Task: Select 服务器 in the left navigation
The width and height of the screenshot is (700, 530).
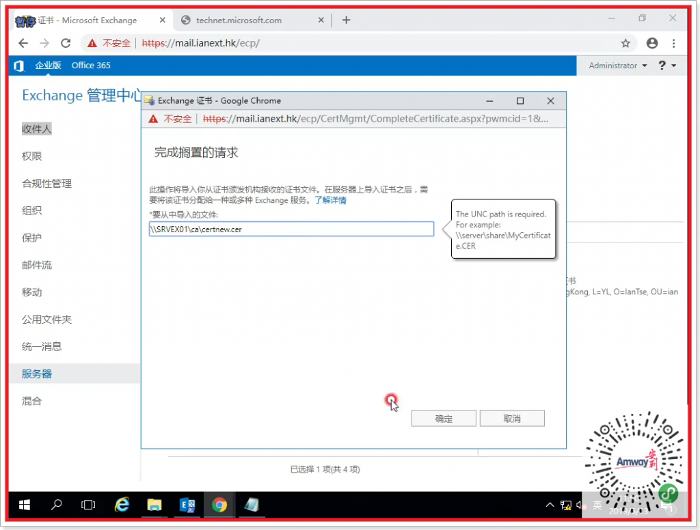Action: click(x=37, y=374)
